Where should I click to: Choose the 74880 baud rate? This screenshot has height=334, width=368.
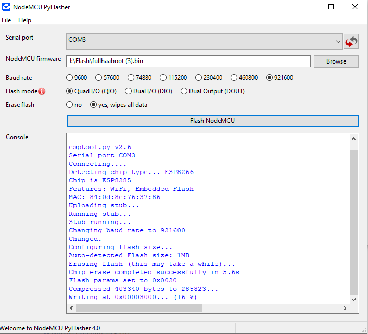[131, 78]
